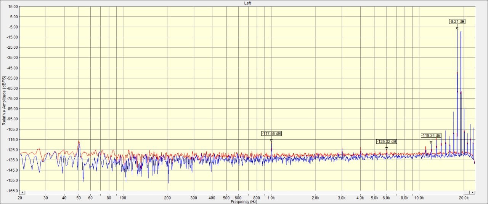Click the "Left" channel title
The image size is (488, 204).
point(247,3)
